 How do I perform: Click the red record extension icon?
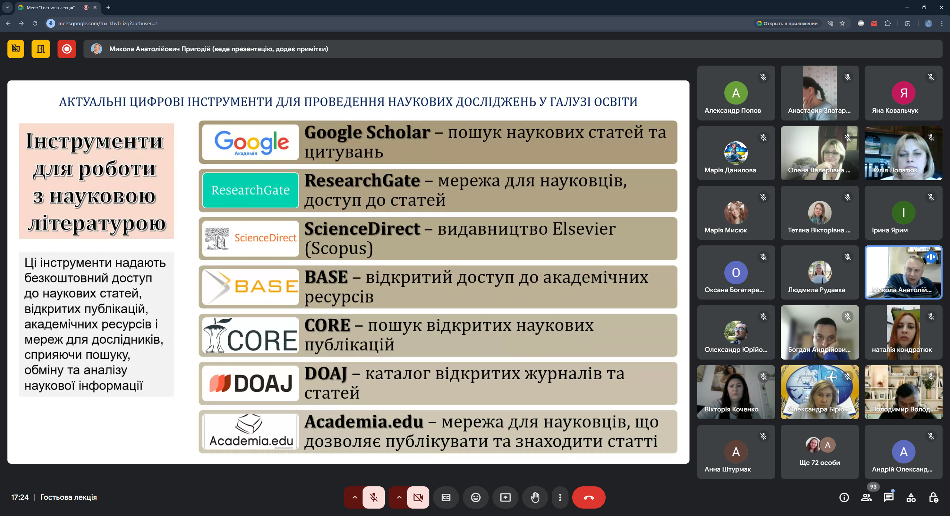point(67,49)
